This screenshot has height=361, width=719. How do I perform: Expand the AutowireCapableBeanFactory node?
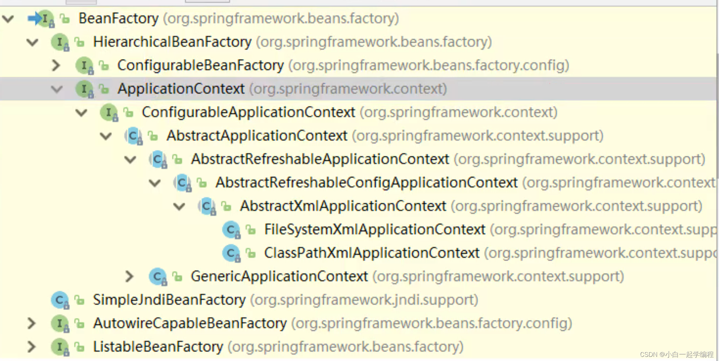(x=31, y=323)
